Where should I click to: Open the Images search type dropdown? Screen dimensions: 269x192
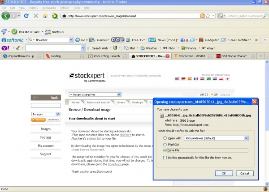tap(46, 114)
